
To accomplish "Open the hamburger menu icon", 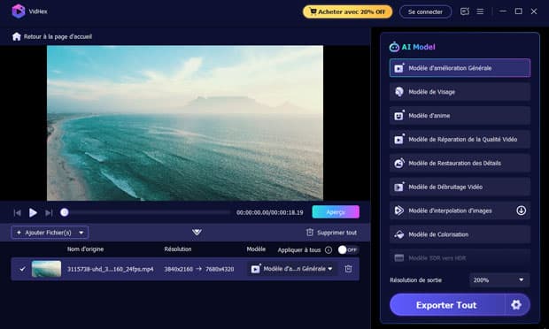I will click(480, 11).
